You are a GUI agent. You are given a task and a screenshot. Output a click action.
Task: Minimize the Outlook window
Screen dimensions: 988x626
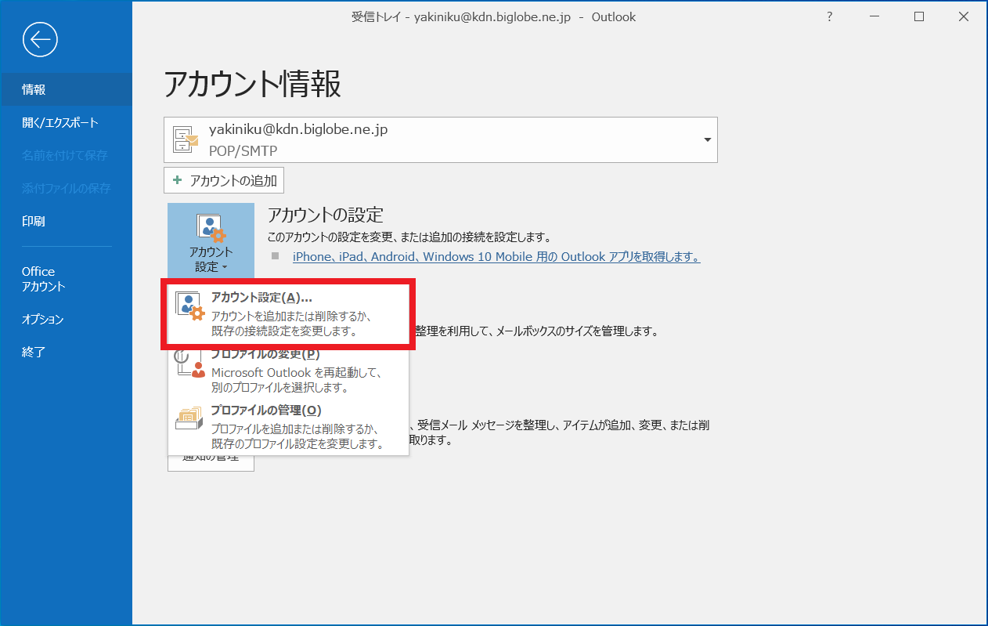click(874, 17)
